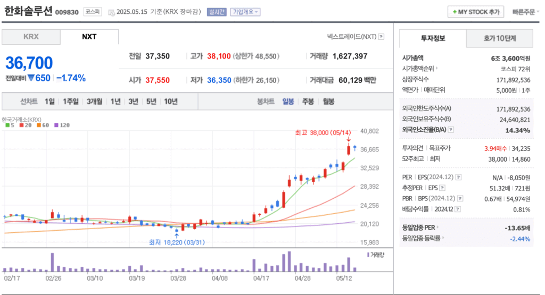Click the 외국인소진율 value 14.34%
Screen dimensions: 545x295
tap(518, 131)
